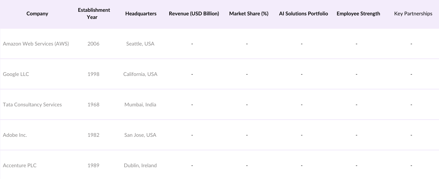Click the 2006 establishment year cell
439x179 pixels.
click(x=93, y=44)
